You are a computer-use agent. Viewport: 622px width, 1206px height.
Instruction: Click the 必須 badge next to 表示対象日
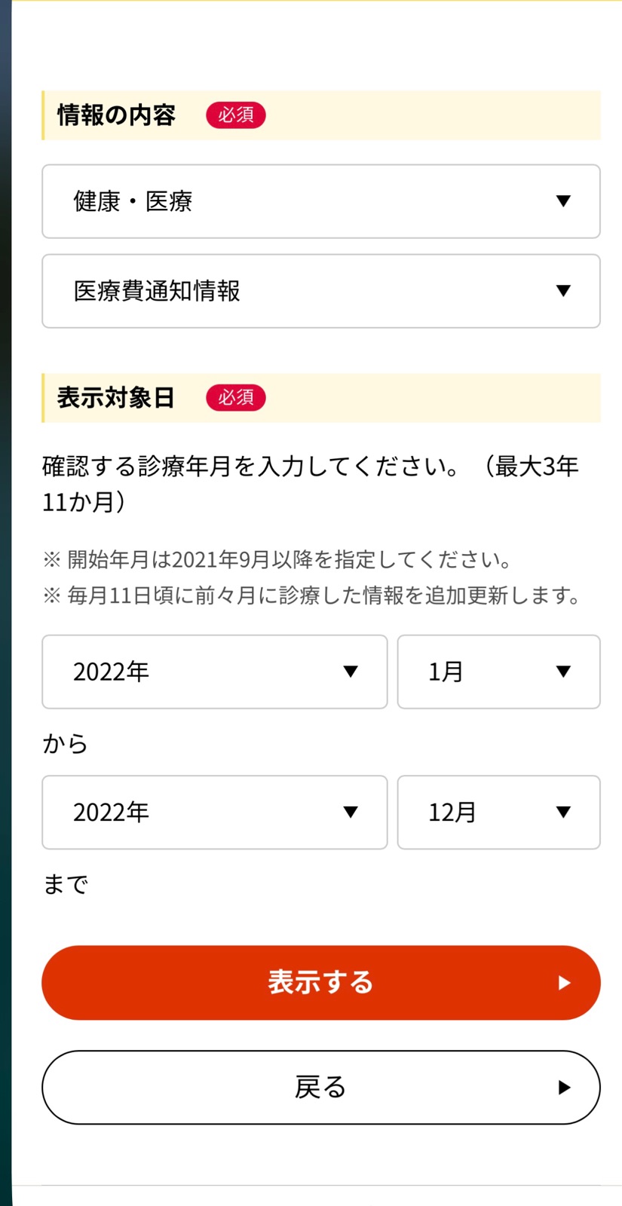(236, 397)
